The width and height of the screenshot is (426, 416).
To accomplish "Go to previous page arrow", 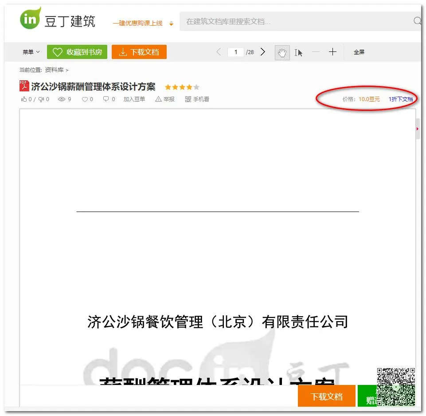I will [219, 51].
